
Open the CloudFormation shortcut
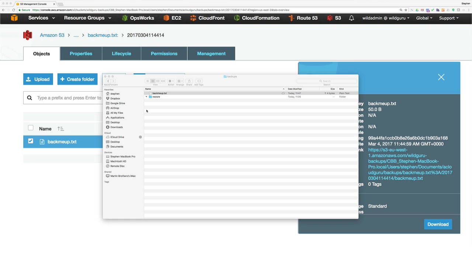tap(256, 18)
